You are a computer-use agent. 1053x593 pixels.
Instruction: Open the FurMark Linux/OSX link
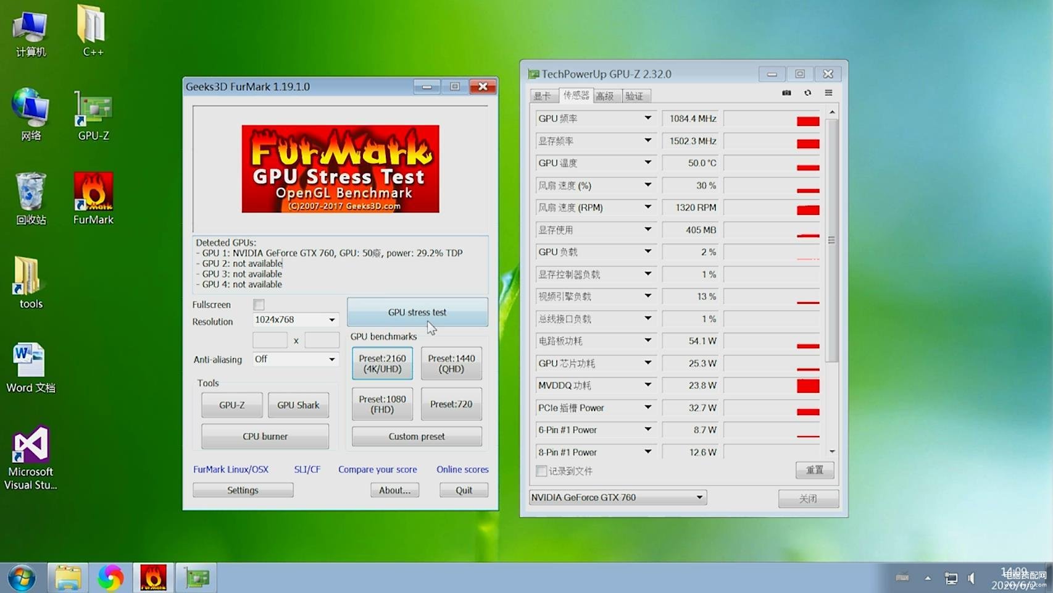click(x=231, y=469)
